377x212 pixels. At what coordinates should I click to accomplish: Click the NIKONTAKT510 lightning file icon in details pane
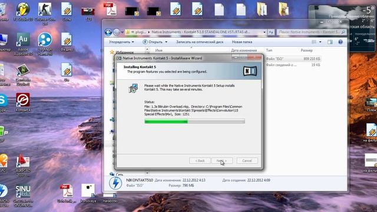(115, 183)
